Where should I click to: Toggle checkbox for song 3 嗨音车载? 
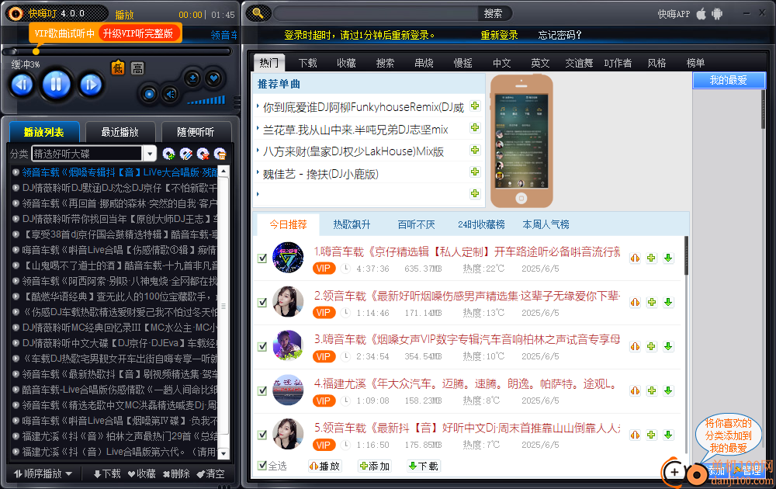pyautogui.click(x=262, y=346)
